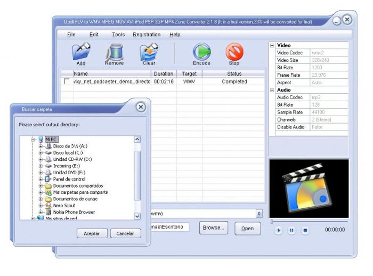Image resolution: width=373 pixels, height=276 pixels.
Task: Click the preview seek slider handle
Action: (x=271, y=222)
